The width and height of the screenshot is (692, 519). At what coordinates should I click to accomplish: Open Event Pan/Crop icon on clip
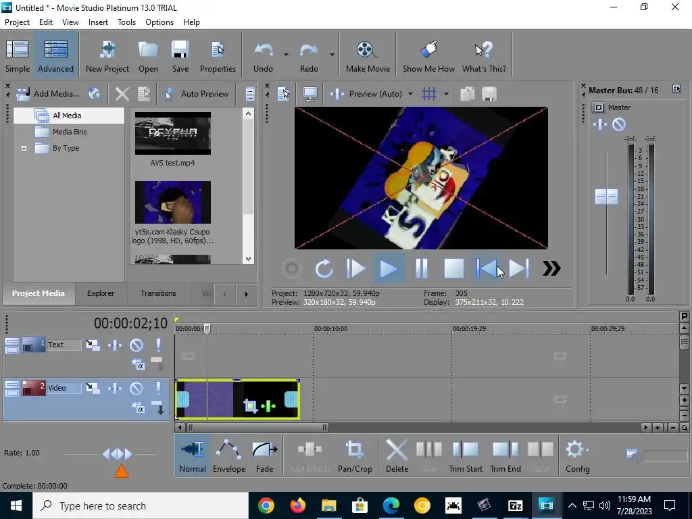point(250,405)
